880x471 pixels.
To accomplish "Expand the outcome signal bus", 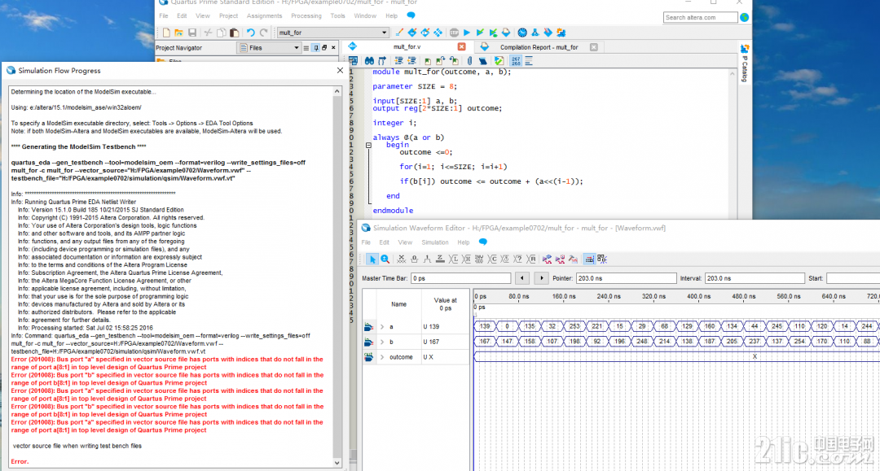I will pos(382,357).
